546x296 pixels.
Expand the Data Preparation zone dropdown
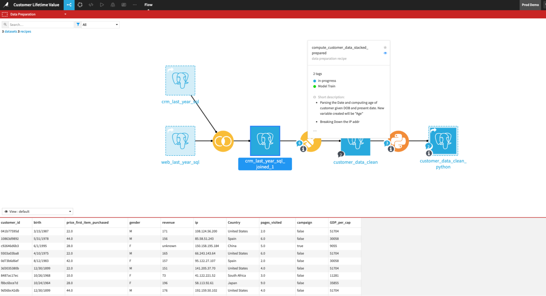point(65,14)
